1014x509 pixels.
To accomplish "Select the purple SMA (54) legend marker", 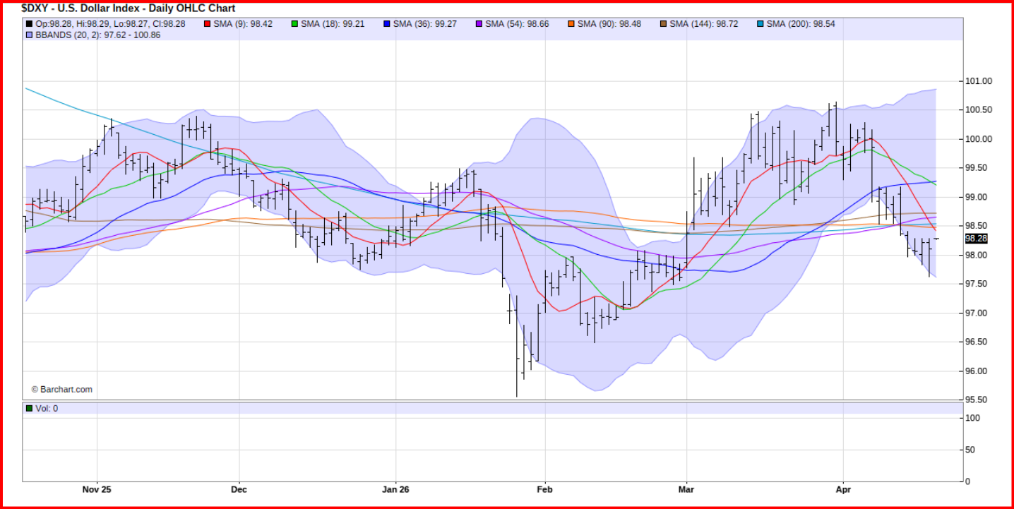I will [477, 23].
